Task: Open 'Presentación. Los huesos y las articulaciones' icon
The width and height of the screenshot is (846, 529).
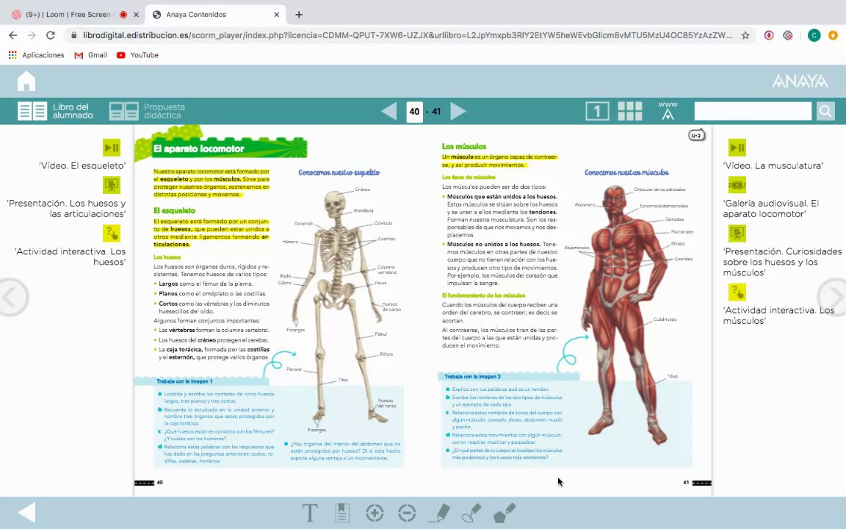Action: tap(112, 185)
